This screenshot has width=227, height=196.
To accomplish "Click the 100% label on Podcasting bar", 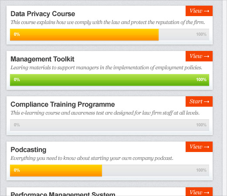I will pos(201,170).
